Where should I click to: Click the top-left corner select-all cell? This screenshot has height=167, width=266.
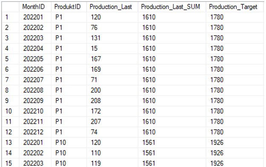point(11,7)
